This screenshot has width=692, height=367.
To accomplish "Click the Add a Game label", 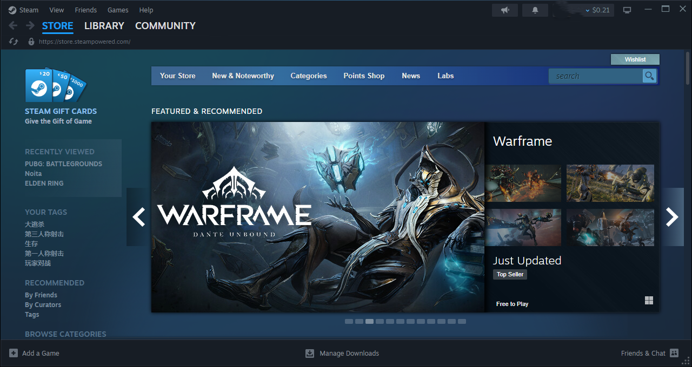I will (x=41, y=353).
